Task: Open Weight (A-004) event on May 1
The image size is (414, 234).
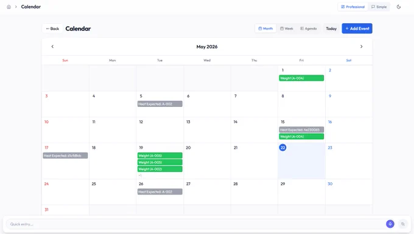Action: pos(301,78)
